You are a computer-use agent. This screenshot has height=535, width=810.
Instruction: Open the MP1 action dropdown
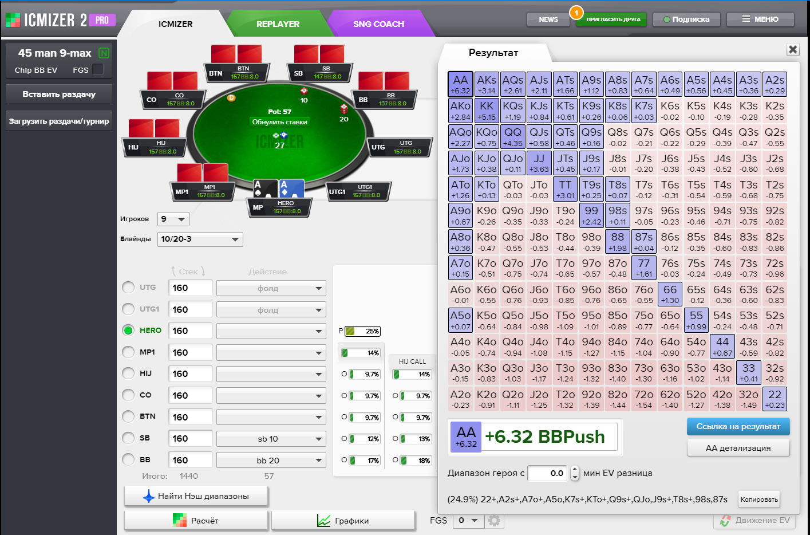pyautogui.click(x=271, y=353)
